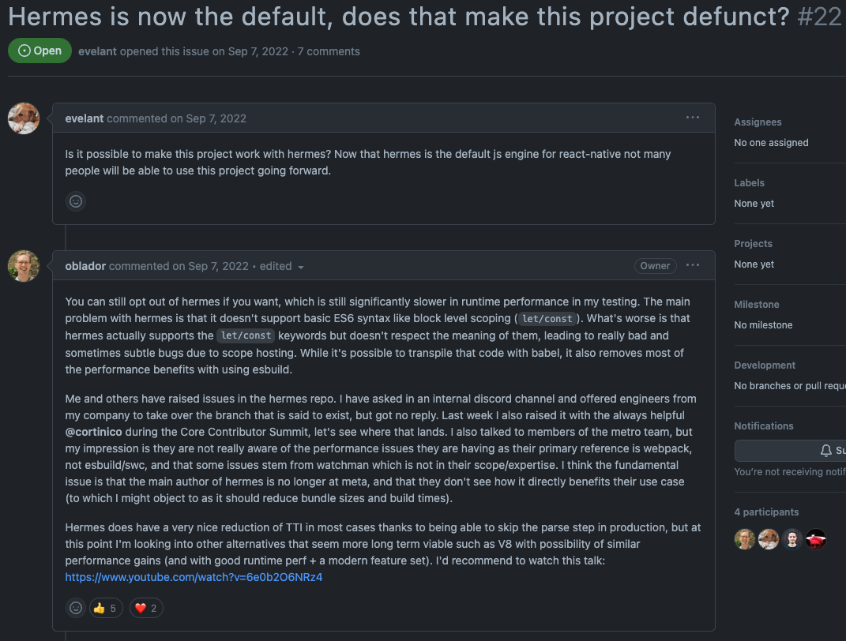Click the third participant avatar
Screen dimensions: 846x641
[x=792, y=539]
